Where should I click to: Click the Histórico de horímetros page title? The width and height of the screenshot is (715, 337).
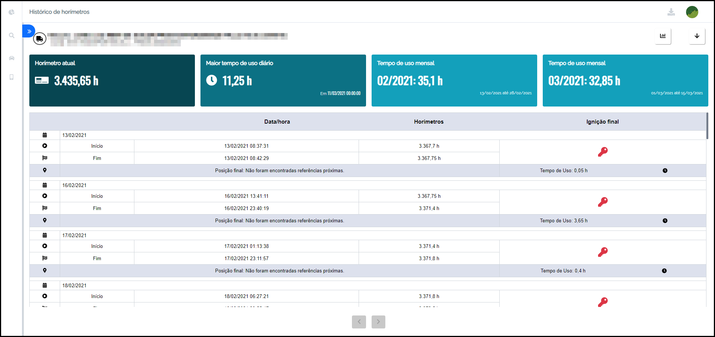pos(59,12)
